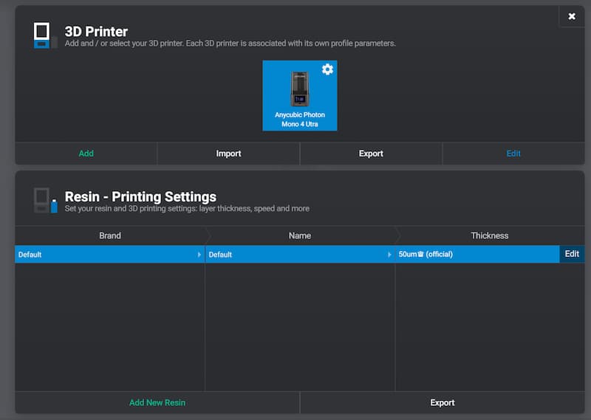Expand the Default name arrow
591x420 pixels.
[x=389, y=255]
